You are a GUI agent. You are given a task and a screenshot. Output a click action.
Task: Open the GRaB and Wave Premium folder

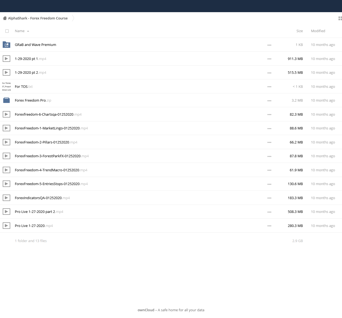coord(35,45)
